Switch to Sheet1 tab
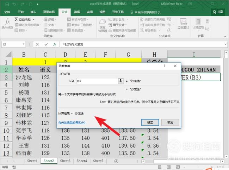Image resolution: width=229 pixels, height=170 pixels. [32, 161]
